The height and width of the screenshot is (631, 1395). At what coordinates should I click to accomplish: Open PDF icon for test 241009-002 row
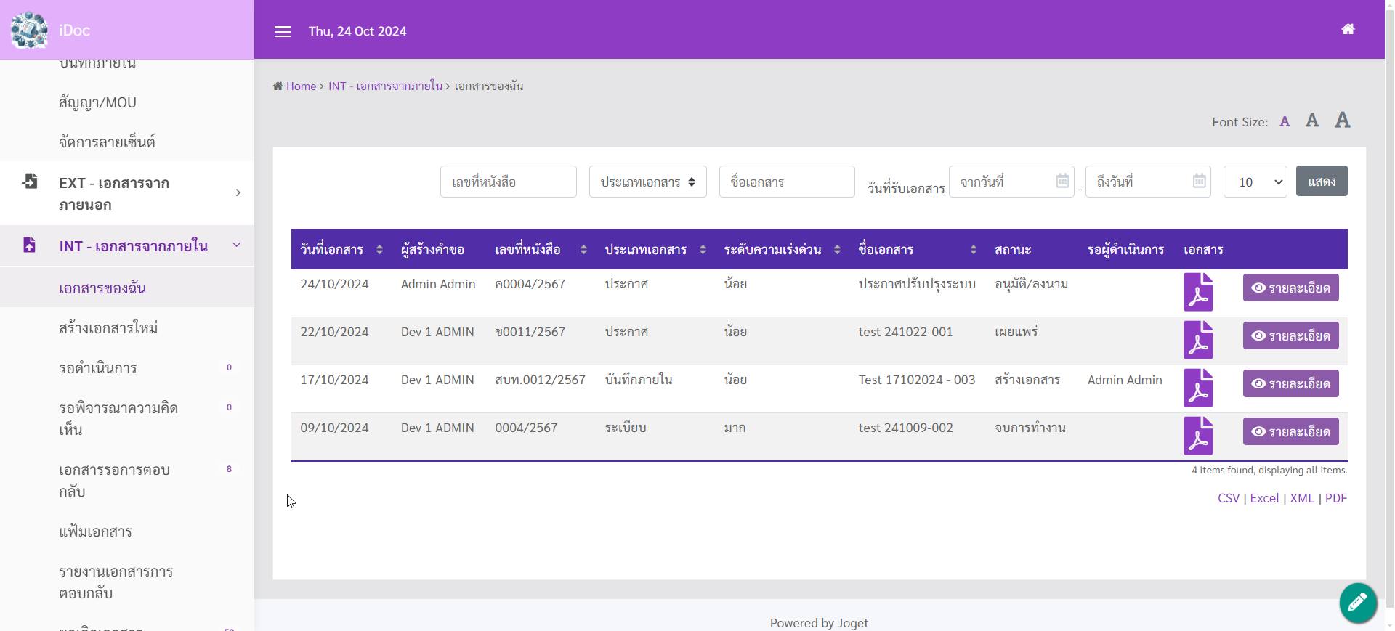[x=1198, y=436]
